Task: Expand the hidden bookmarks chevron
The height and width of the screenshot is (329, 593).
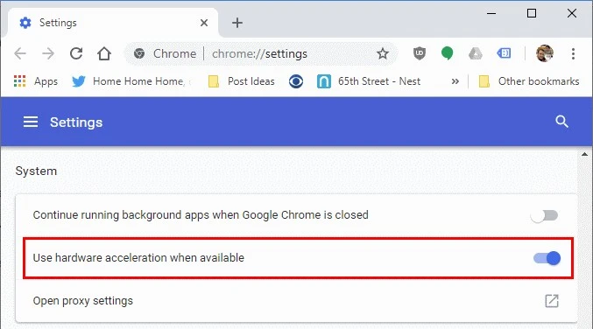Action: [455, 81]
